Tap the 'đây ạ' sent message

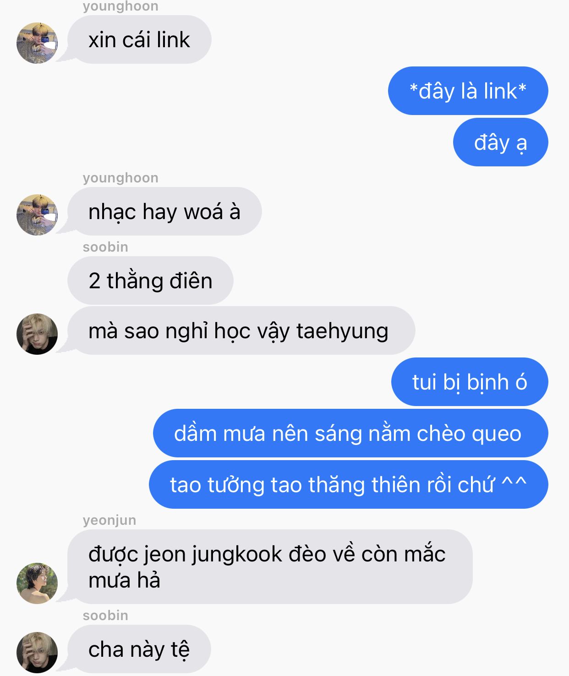(x=500, y=142)
